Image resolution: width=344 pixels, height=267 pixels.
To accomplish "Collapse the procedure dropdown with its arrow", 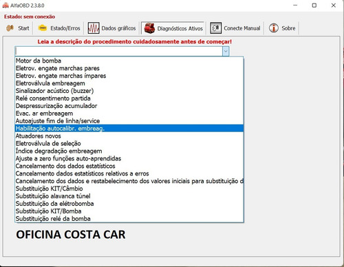I will [x=226, y=52].
